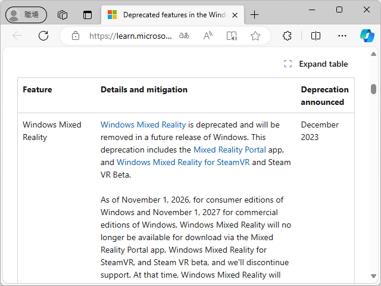Toggle split screen view
The image size is (381, 286).
click(x=316, y=36)
